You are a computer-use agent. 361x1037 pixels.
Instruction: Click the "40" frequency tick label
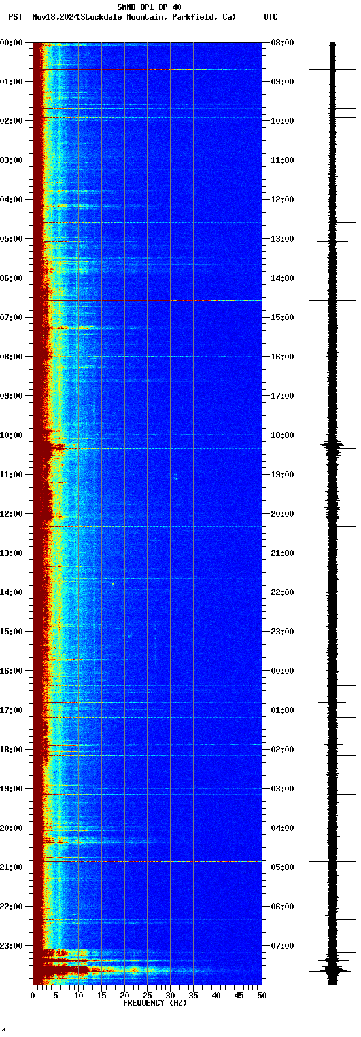click(216, 996)
